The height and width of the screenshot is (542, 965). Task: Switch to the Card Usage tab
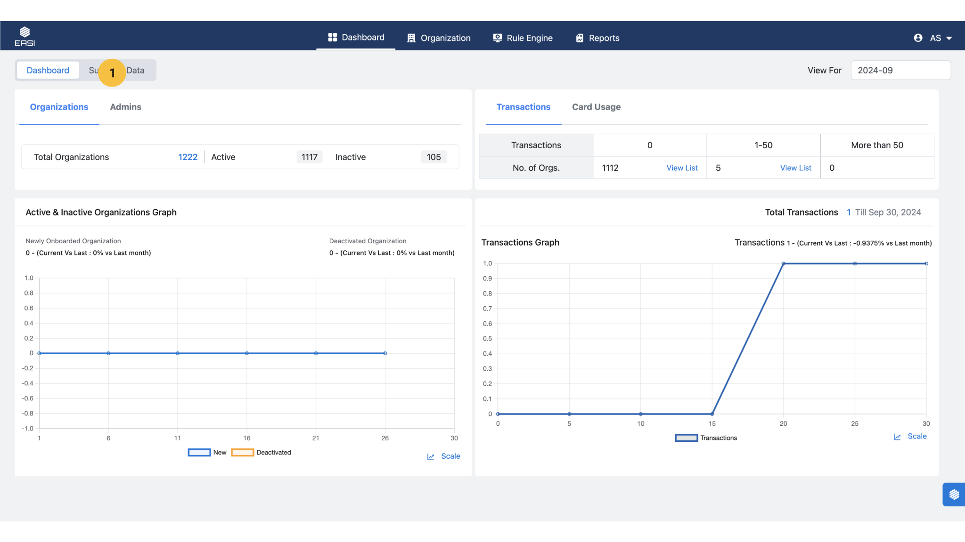[596, 107]
